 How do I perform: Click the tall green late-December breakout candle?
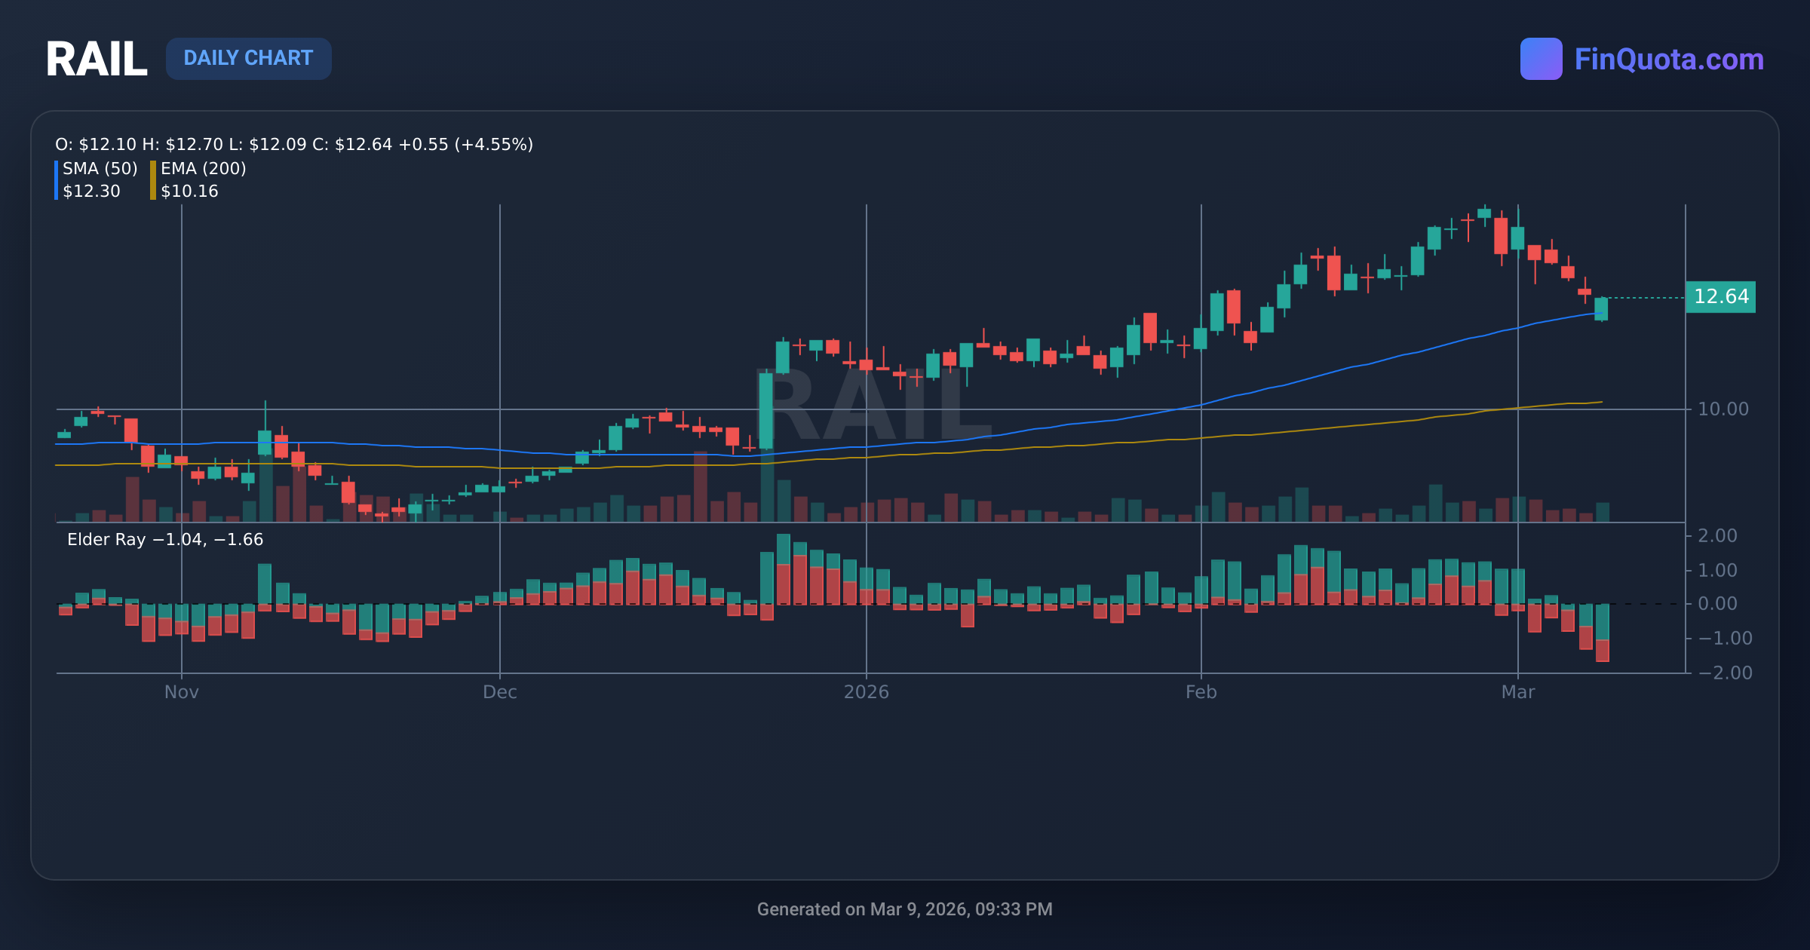tap(766, 411)
